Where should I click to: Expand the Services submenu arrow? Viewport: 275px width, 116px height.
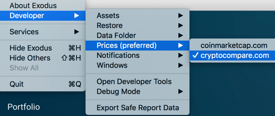point(77,32)
